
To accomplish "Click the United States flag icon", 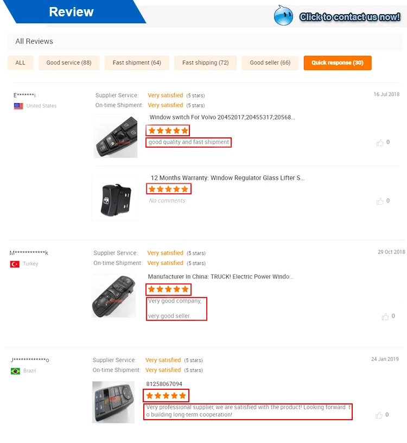I will (18, 106).
